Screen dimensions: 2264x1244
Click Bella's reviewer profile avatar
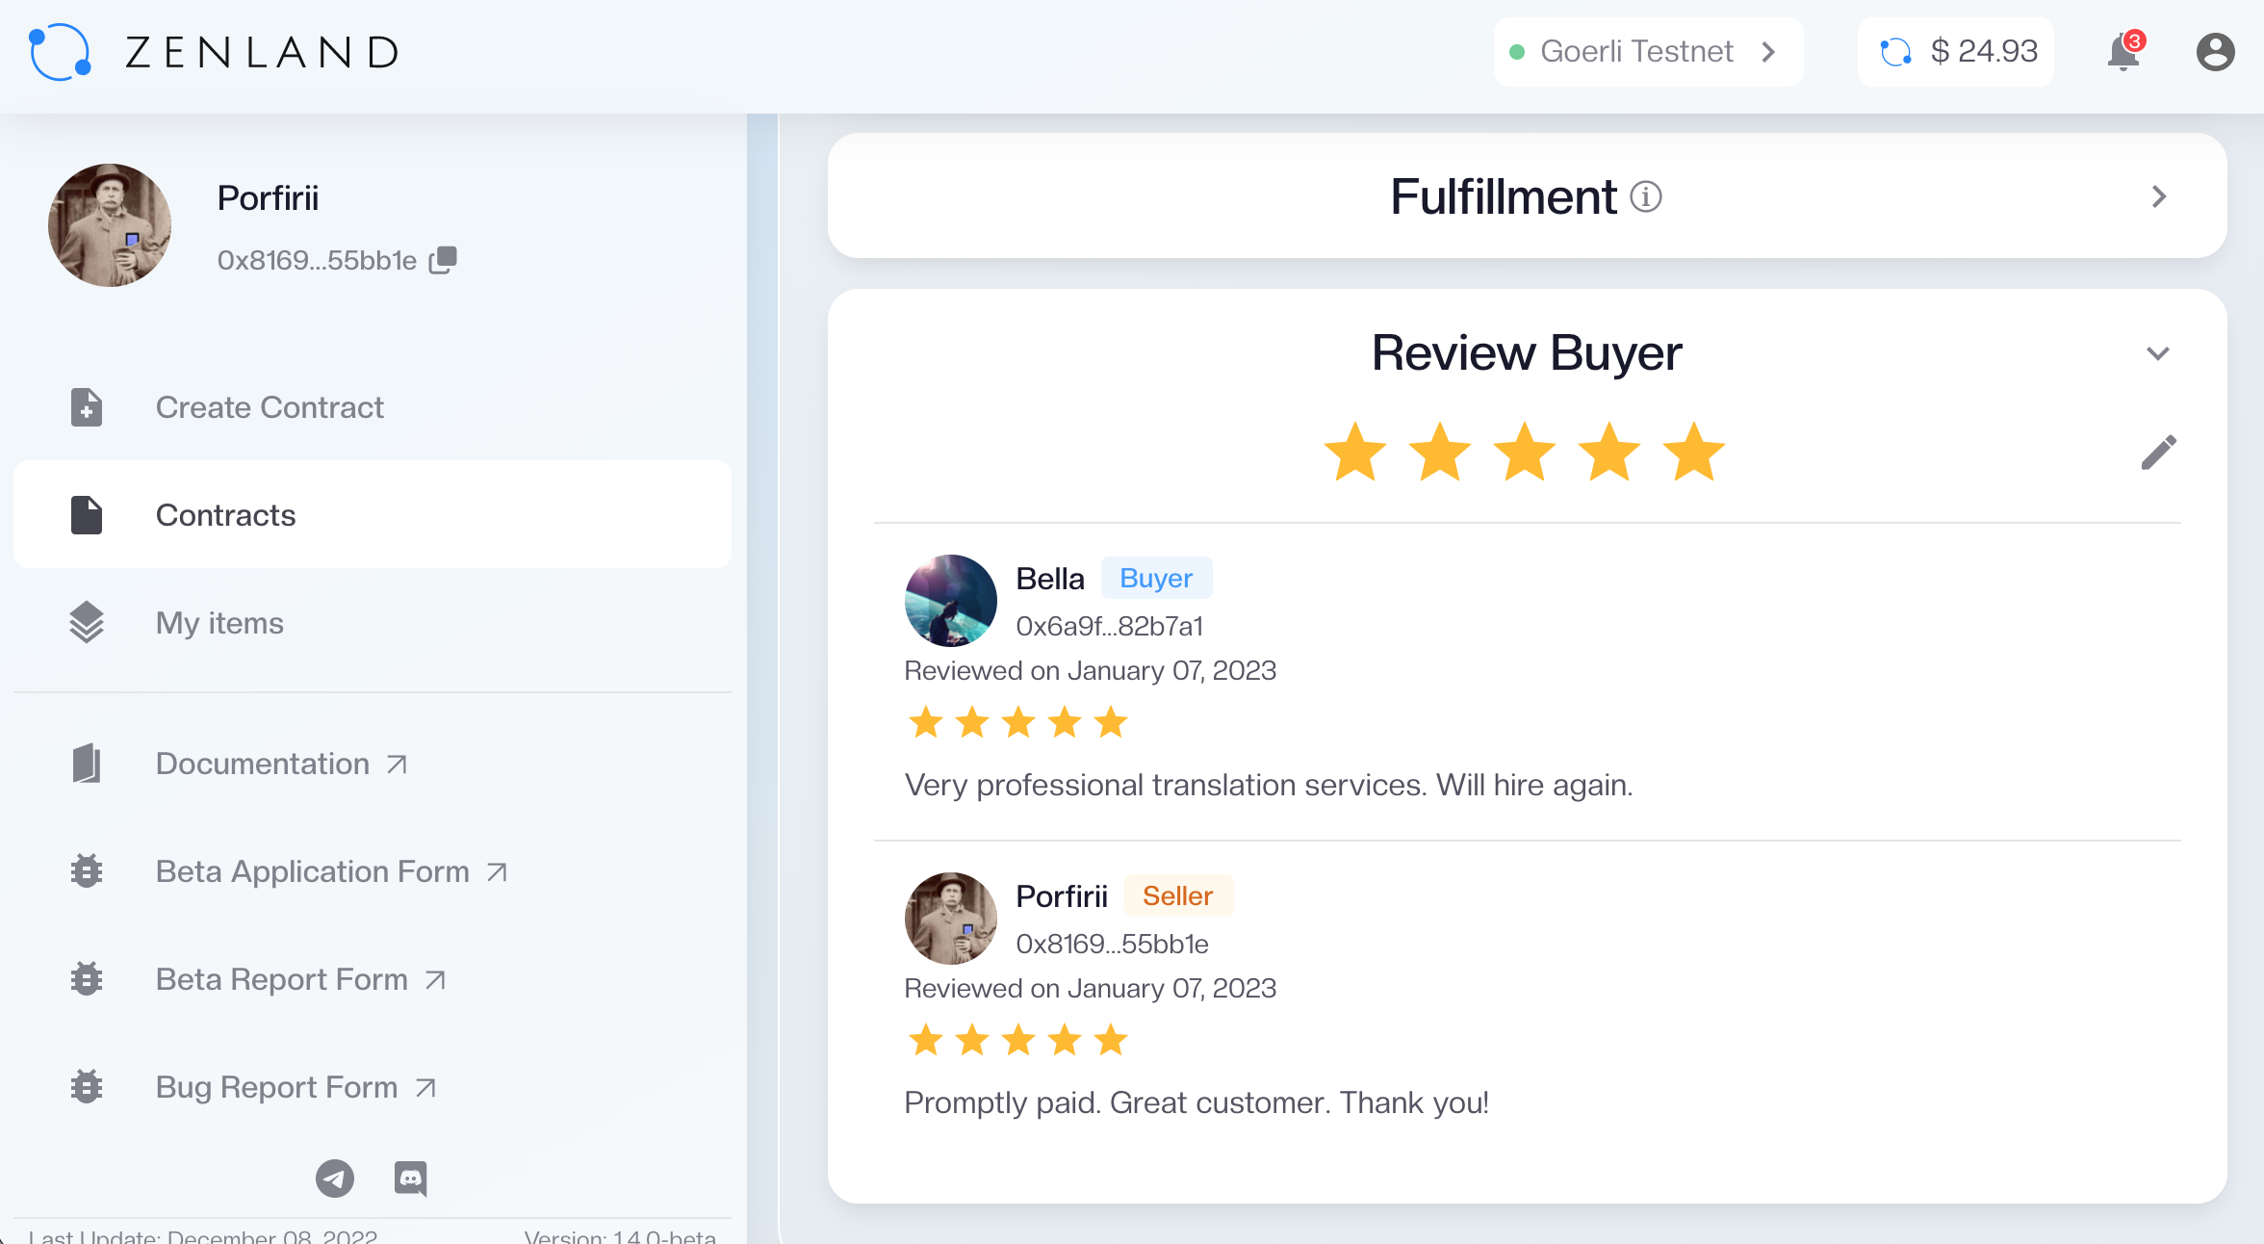tap(950, 601)
